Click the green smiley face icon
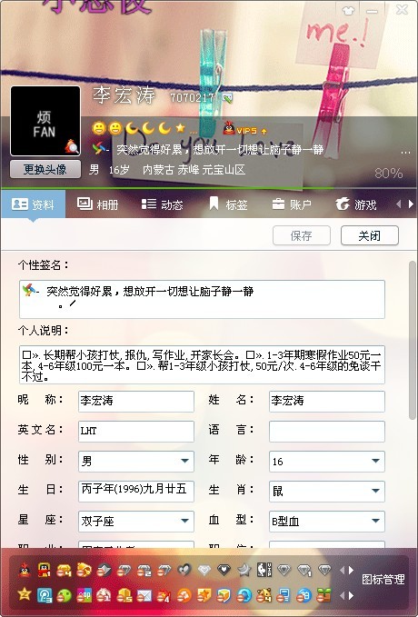418x617 pixels. (x=65, y=595)
